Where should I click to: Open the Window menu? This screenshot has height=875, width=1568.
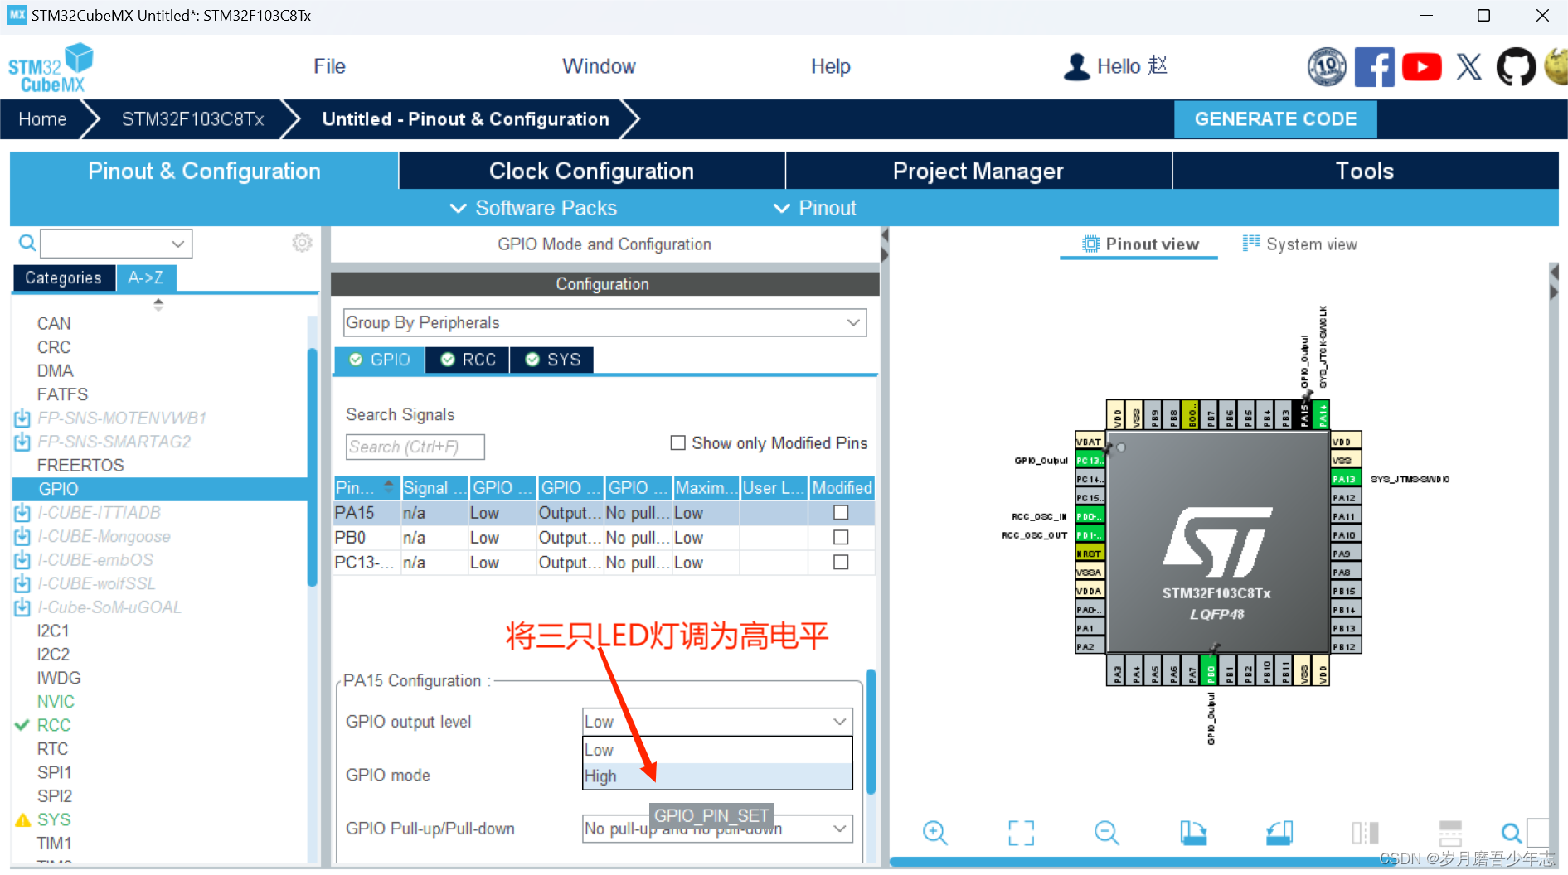point(599,66)
